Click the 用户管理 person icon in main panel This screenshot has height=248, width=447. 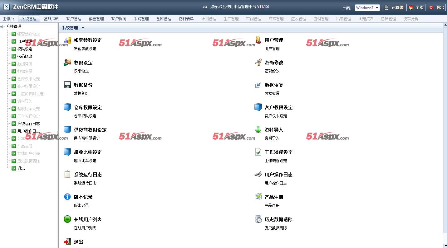click(x=258, y=40)
